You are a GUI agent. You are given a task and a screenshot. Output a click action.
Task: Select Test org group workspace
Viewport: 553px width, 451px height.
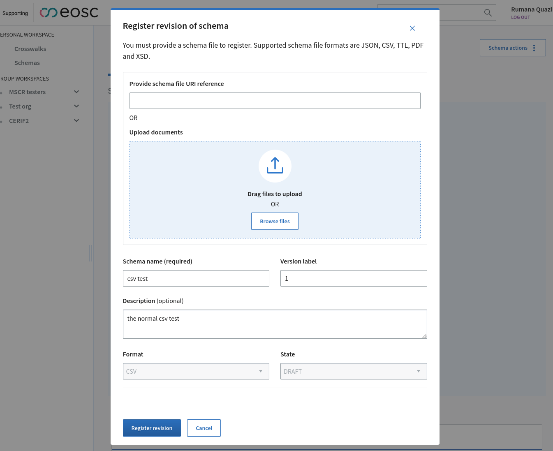click(20, 106)
